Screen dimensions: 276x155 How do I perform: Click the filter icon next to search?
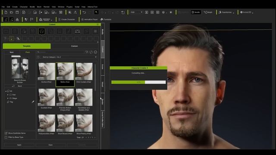pos(87,52)
